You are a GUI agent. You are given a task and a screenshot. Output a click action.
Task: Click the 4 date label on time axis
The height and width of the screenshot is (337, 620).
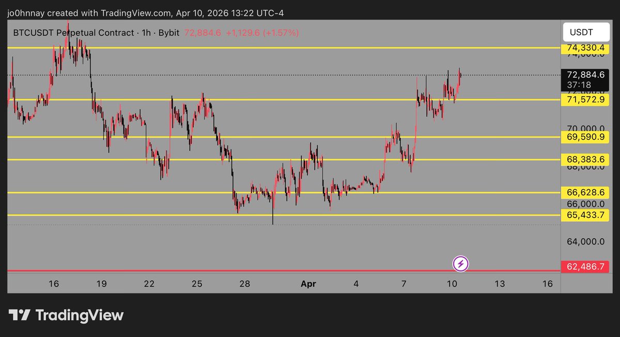(x=357, y=283)
